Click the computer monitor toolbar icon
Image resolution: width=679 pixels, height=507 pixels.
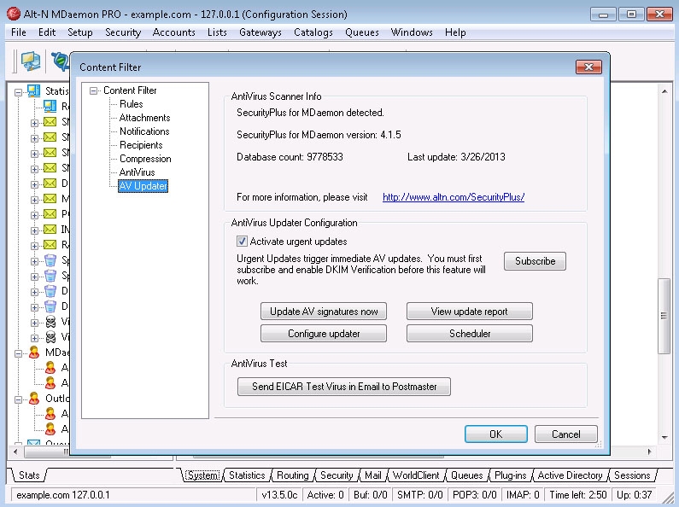click(32, 61)
